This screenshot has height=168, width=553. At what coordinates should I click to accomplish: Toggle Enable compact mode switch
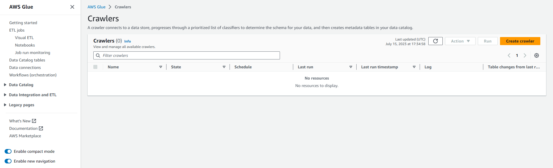[x=8, y=151]
